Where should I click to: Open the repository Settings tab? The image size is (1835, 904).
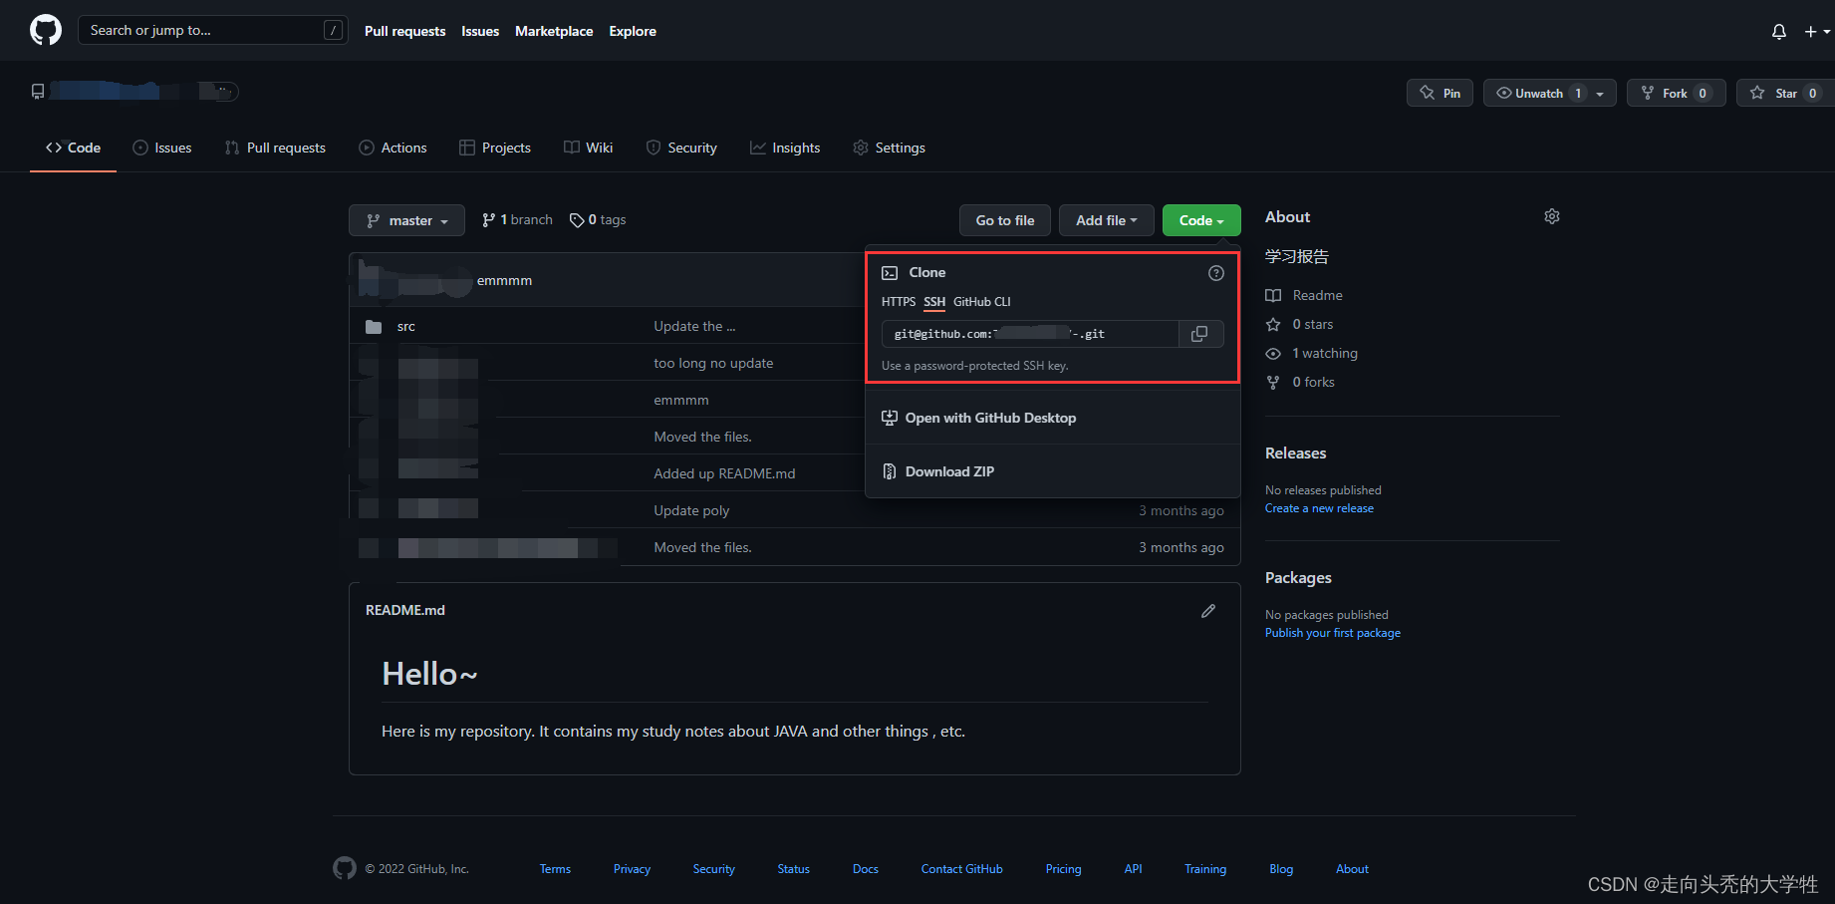(x=890, y=148)
